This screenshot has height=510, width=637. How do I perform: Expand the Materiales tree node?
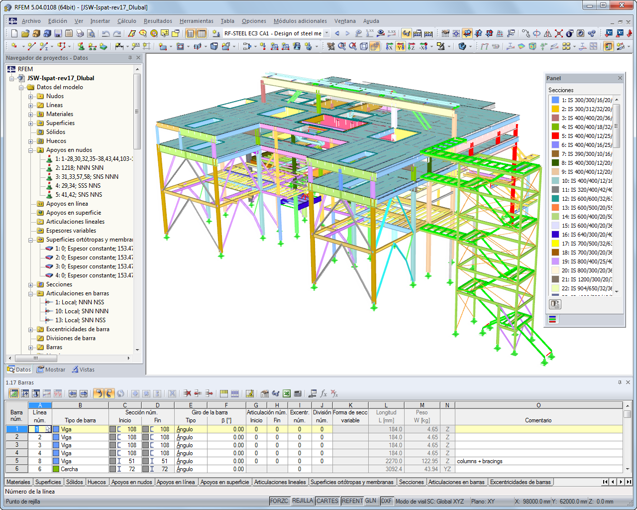click(31, 115)
